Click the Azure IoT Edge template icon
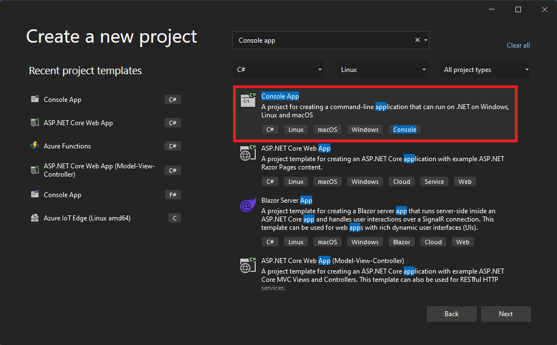 [x=35, y=218]
